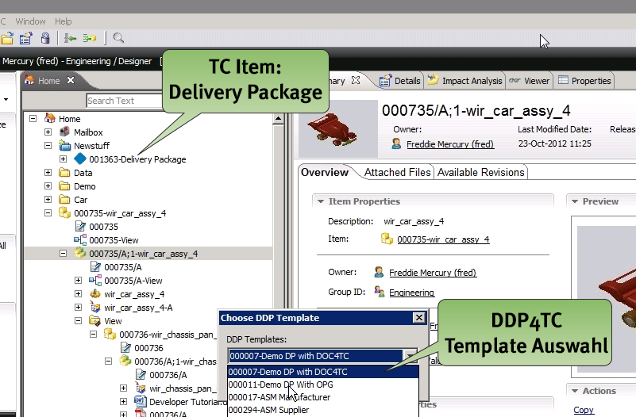Open Freddie Mercury (fred) owner link in header
Image resolution: width=636 pixels, height=417 pixels.
pyautogui.click(x=450, y=144)
